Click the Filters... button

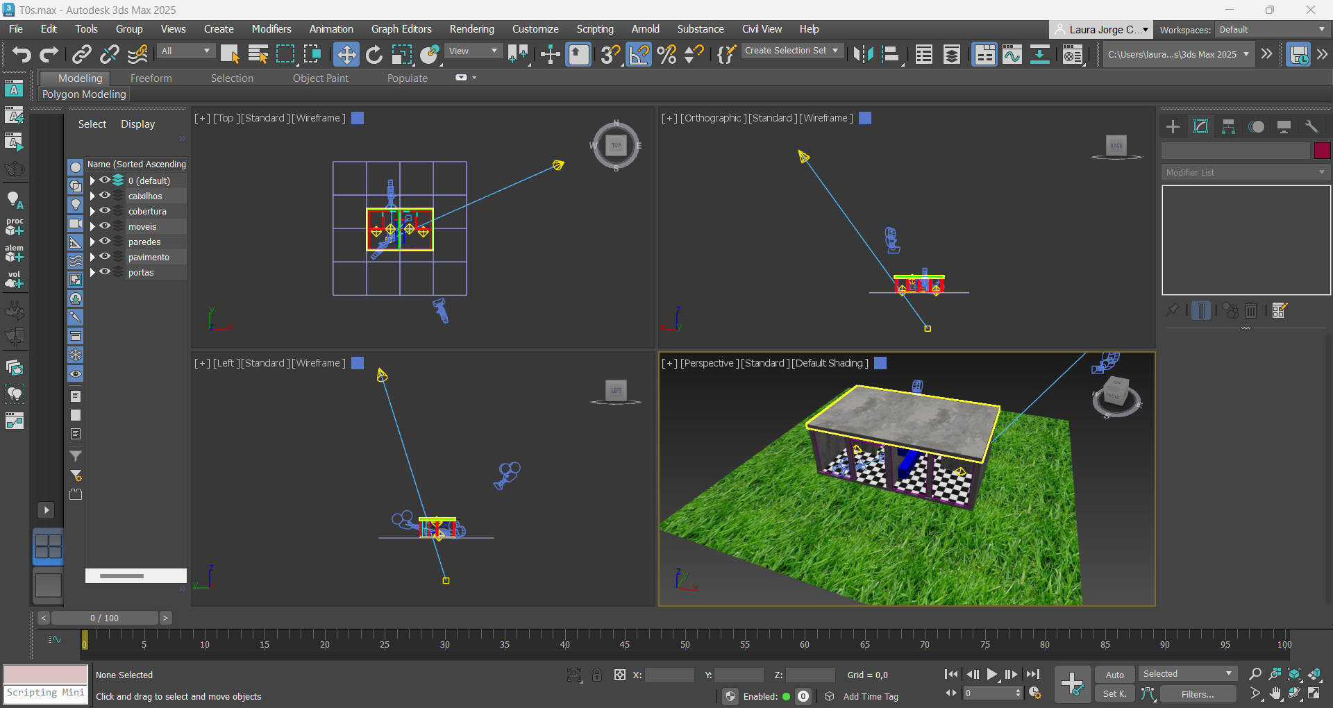[x=1198, y=693]
